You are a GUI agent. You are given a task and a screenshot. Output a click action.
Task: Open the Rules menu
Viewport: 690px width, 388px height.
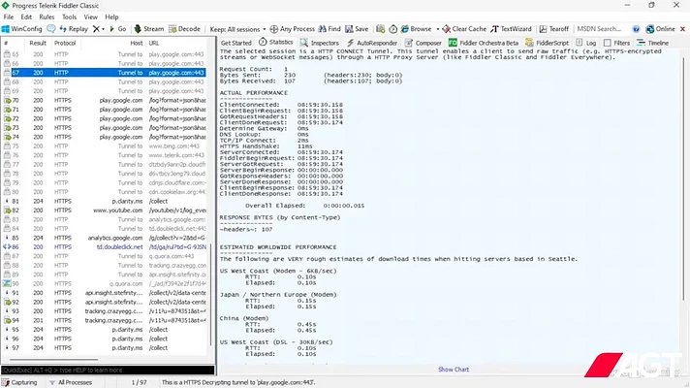click(x=47, y=16)
